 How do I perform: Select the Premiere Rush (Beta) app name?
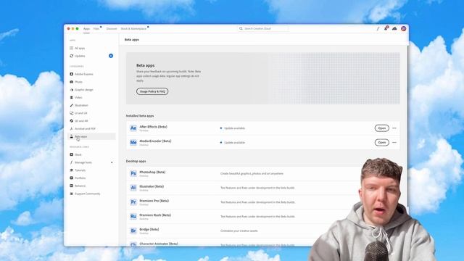[x=155, y=215]
